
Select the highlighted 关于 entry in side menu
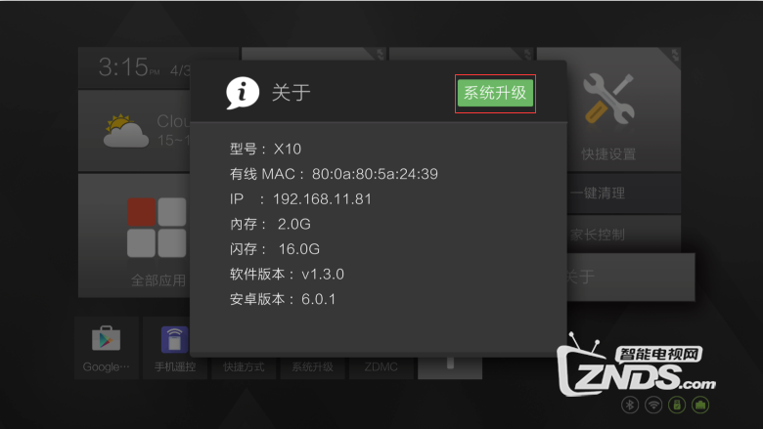(631, 277)
